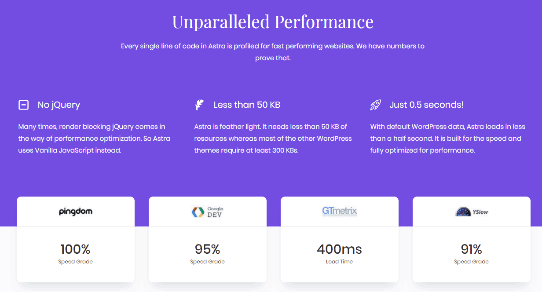The height and width of the screenshot is (292, 542).
Task: Click the YSlow speedometer logo
Action: tap(472, 212)
